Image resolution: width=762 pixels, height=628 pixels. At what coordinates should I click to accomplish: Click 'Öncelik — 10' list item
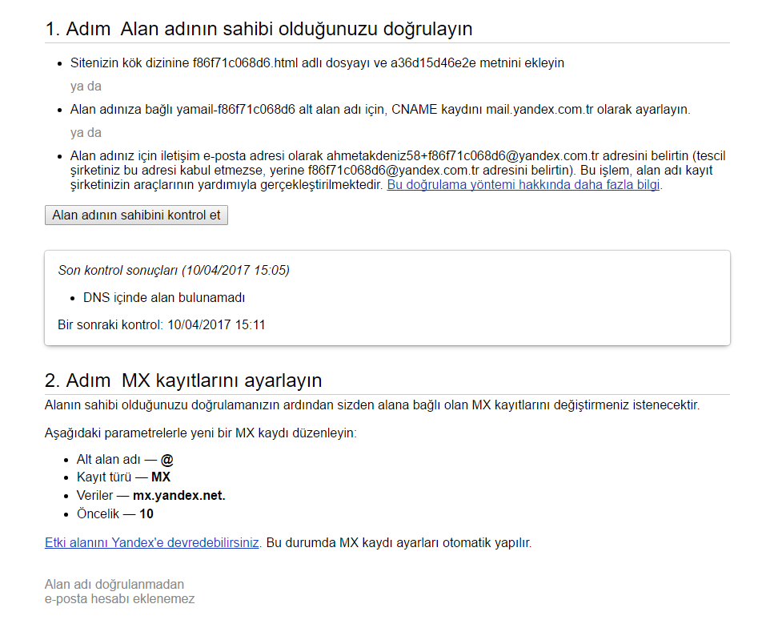coord(114,513)
